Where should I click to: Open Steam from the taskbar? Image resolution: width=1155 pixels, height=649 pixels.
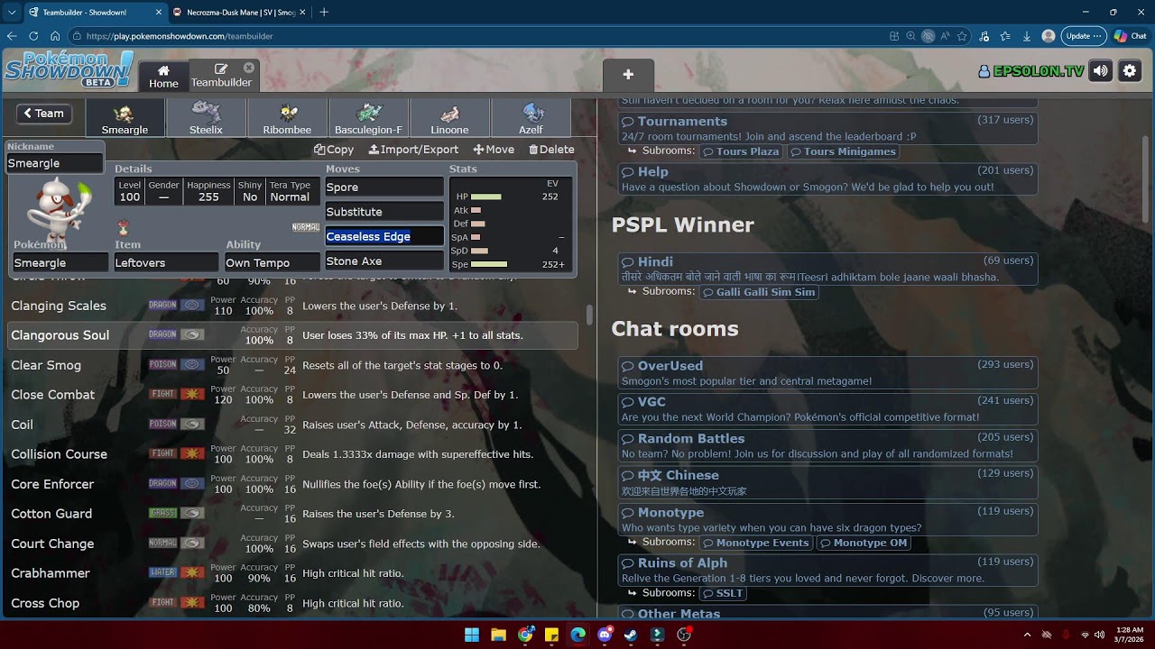[631, 635]
